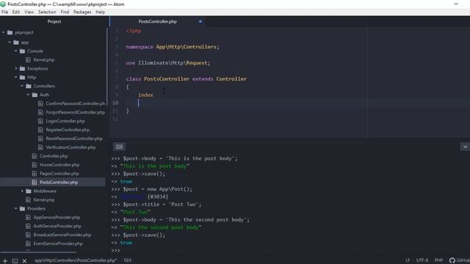The height and width of the screenshot is (264, 470).
Task: Click the modified dot on PostsController.php tab
Action: point(200,21)
